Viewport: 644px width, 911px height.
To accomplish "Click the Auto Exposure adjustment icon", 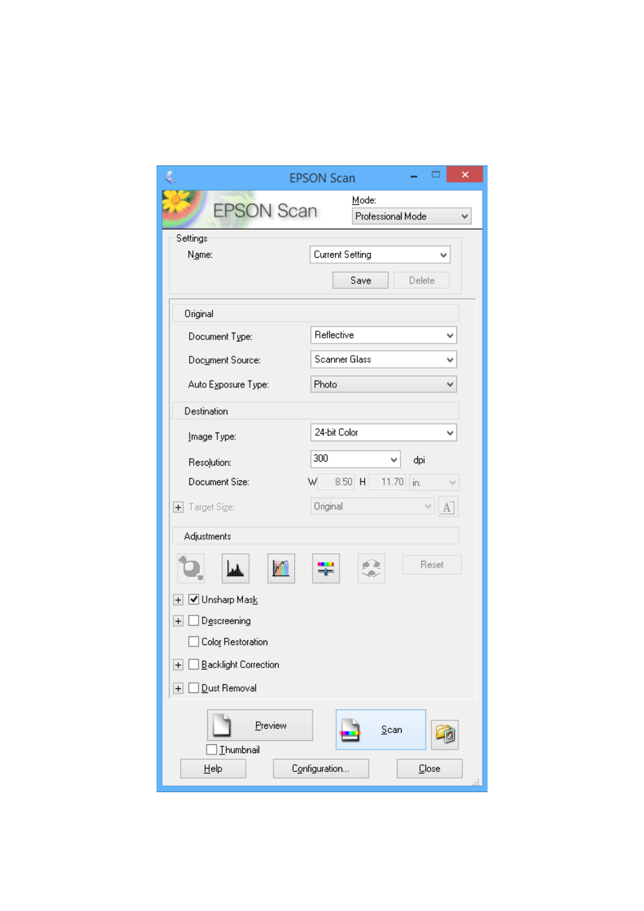I will click(x=190, y=568).
